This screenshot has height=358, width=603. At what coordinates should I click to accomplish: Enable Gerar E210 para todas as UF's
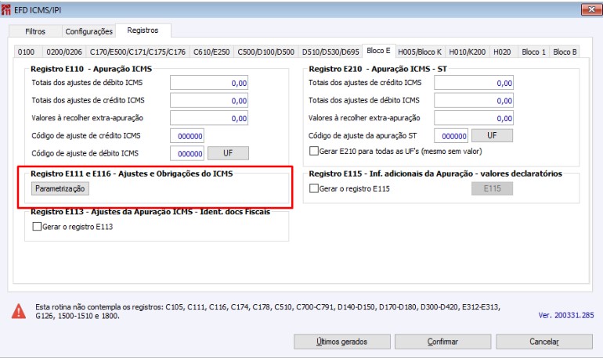(314, 151)
